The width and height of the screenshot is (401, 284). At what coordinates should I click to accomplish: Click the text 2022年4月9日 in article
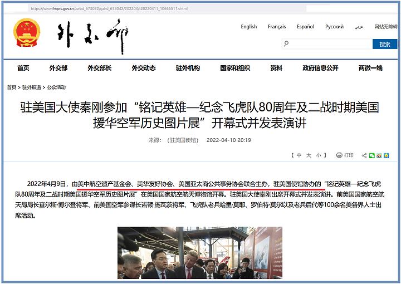pos(46,184)
